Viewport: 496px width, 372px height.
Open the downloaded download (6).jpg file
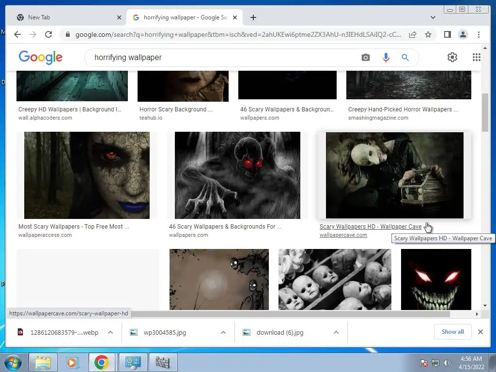pyautogui.click(x=280, y=332)
